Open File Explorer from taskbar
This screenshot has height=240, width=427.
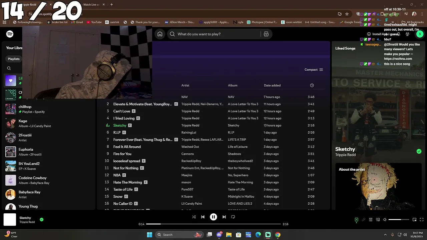pos(229,235)
